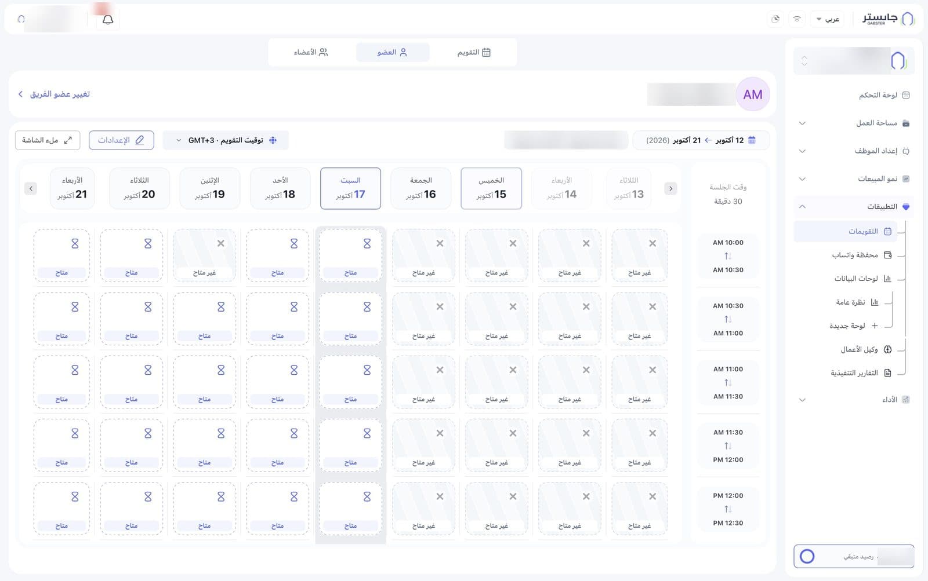This screenshot has width=928, height=581.
Task: Go to previous days arrow beside الثلاثاء 13
Action: click(x=670, y=188)
